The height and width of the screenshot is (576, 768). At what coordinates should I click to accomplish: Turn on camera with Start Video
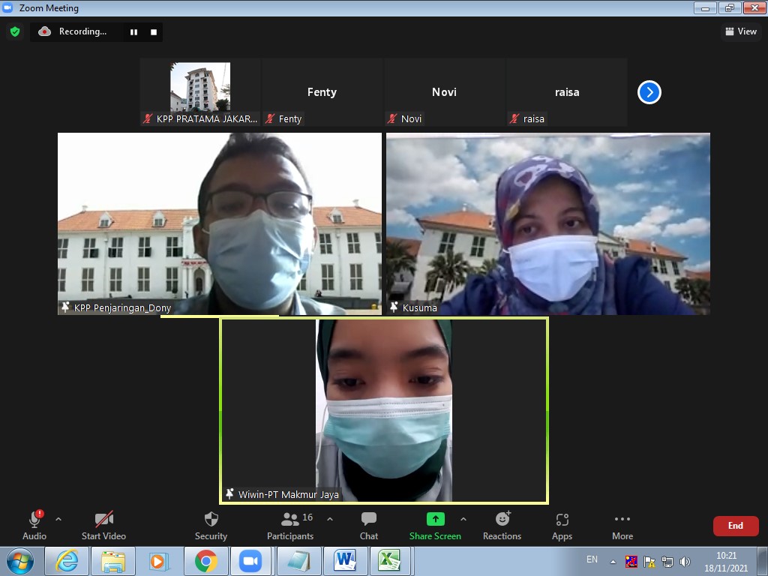click(x=103, y=520)
